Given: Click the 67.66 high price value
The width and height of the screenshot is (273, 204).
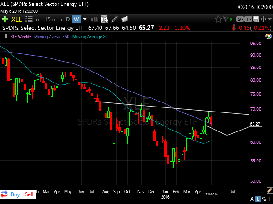Looking at the screenshot, I should [x=112, y=28].
